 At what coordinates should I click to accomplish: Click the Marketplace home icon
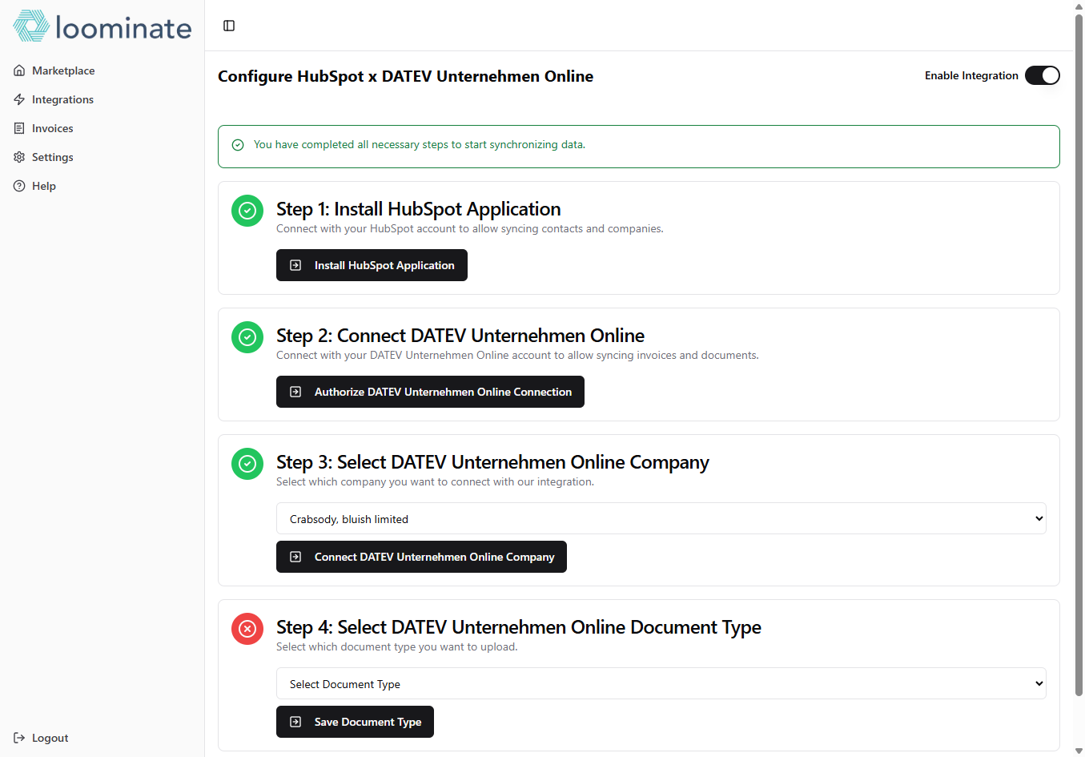[19, 70]
